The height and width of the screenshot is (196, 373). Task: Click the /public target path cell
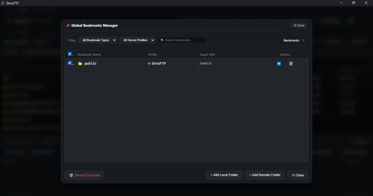(205, 63)
